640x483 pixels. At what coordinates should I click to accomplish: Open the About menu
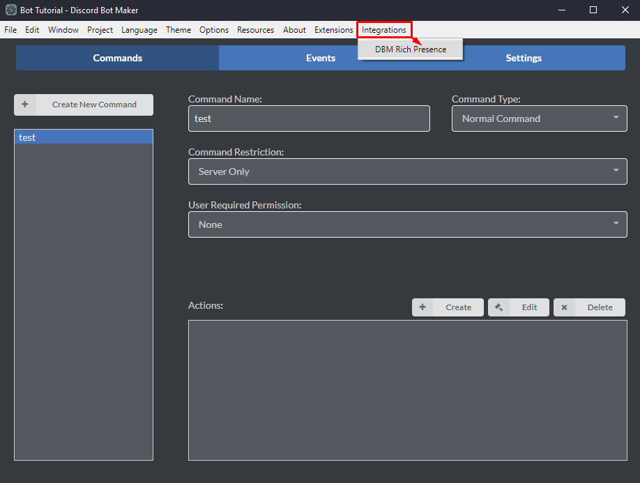[294, 30]
